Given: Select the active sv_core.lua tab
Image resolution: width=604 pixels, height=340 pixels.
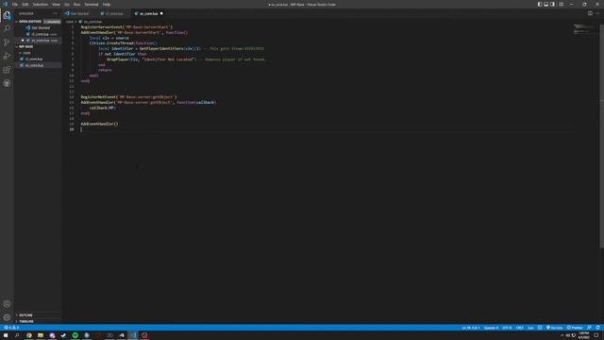Looking at the screenshot, I should 148,13.
